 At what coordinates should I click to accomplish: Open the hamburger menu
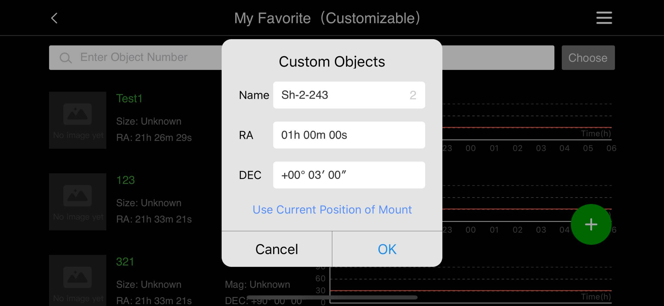(604, 18)
